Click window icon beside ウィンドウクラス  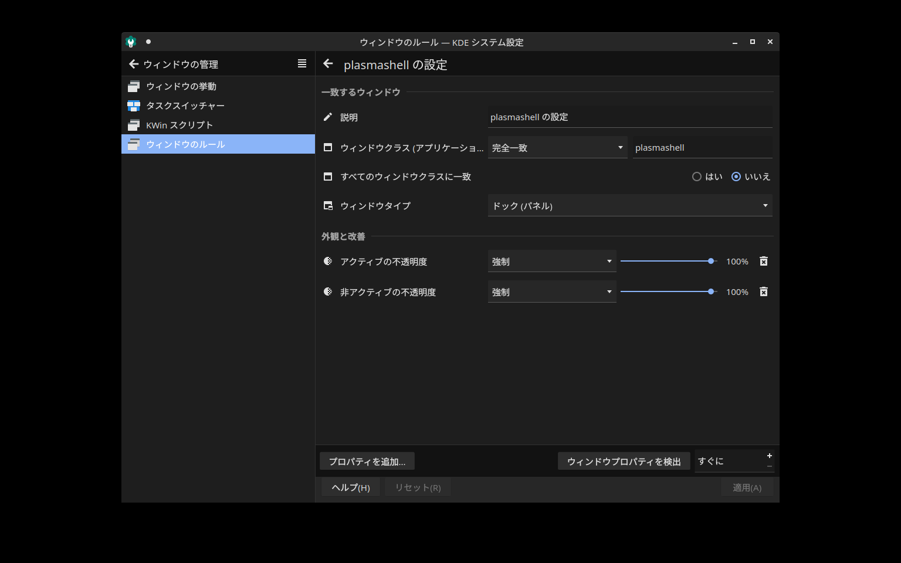point(328,147)
